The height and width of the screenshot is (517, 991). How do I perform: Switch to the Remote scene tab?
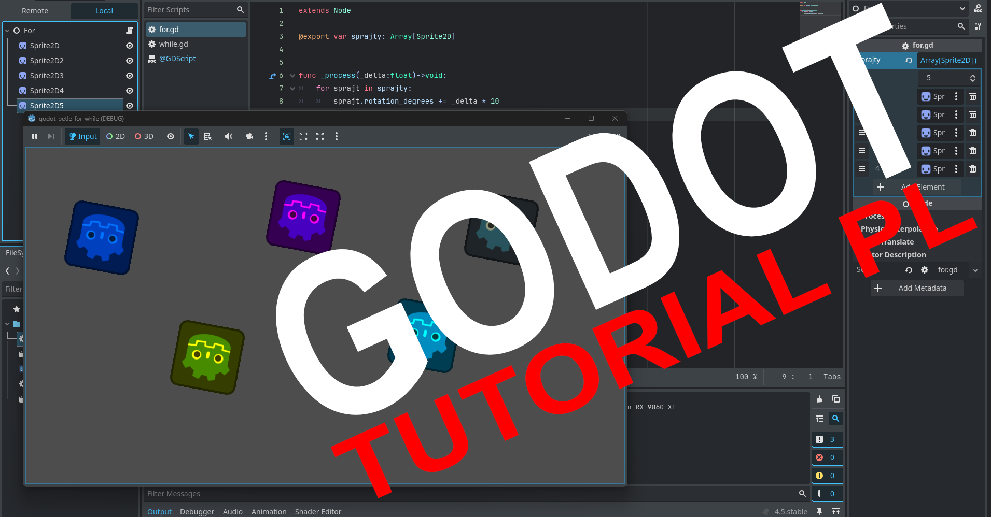(35, 11)
